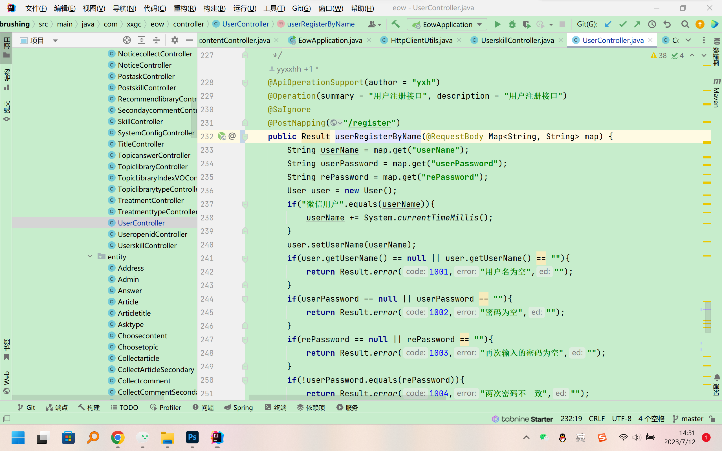Toggle tool window bars icon in status bar

click(6, 419)
